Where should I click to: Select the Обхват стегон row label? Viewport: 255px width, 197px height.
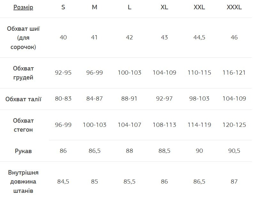23,125
